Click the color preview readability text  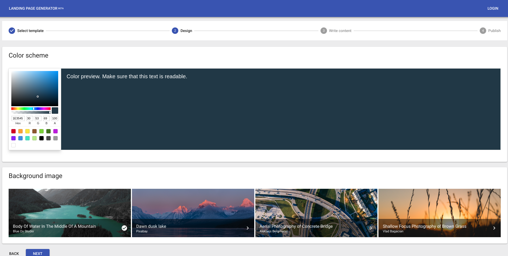click(127, 76)
